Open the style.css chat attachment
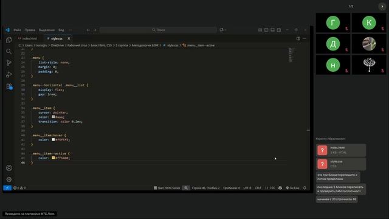 (341, 164)
